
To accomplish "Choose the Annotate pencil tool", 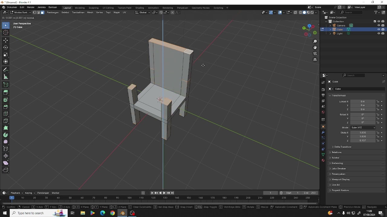I will (6, 70).
